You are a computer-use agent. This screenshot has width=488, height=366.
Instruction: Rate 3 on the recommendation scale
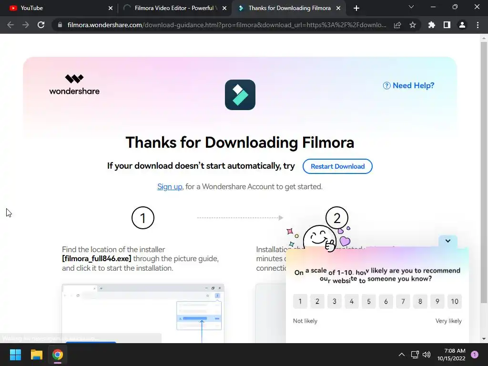(x=334, y=301)
